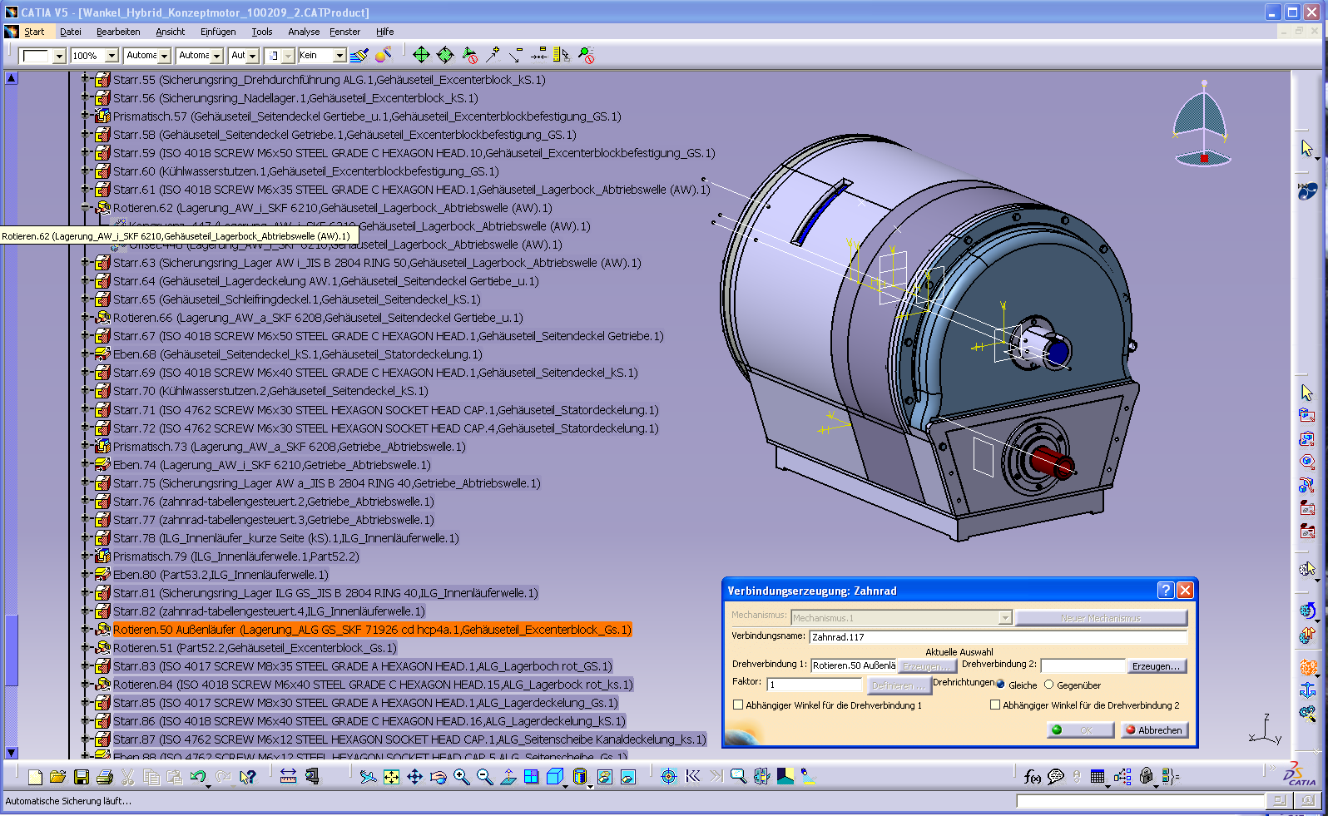Collapse the Rotieren.62 tree node

tap(85, 208)
